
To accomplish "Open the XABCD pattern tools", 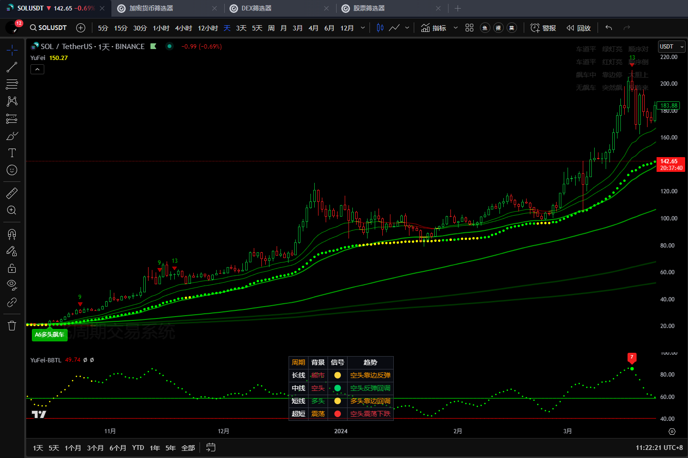I will point(12,101).
